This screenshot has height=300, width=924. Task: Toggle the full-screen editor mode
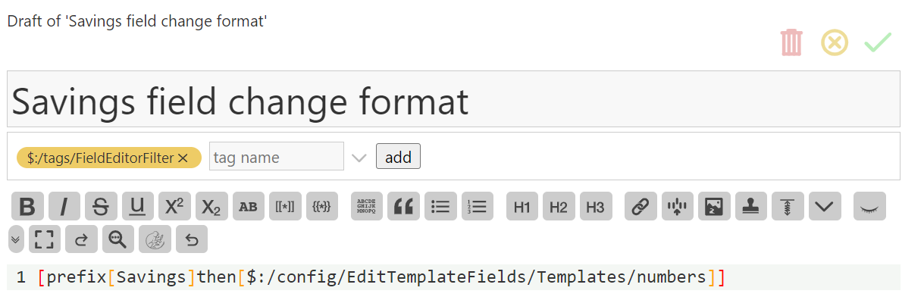coord(45,239)
